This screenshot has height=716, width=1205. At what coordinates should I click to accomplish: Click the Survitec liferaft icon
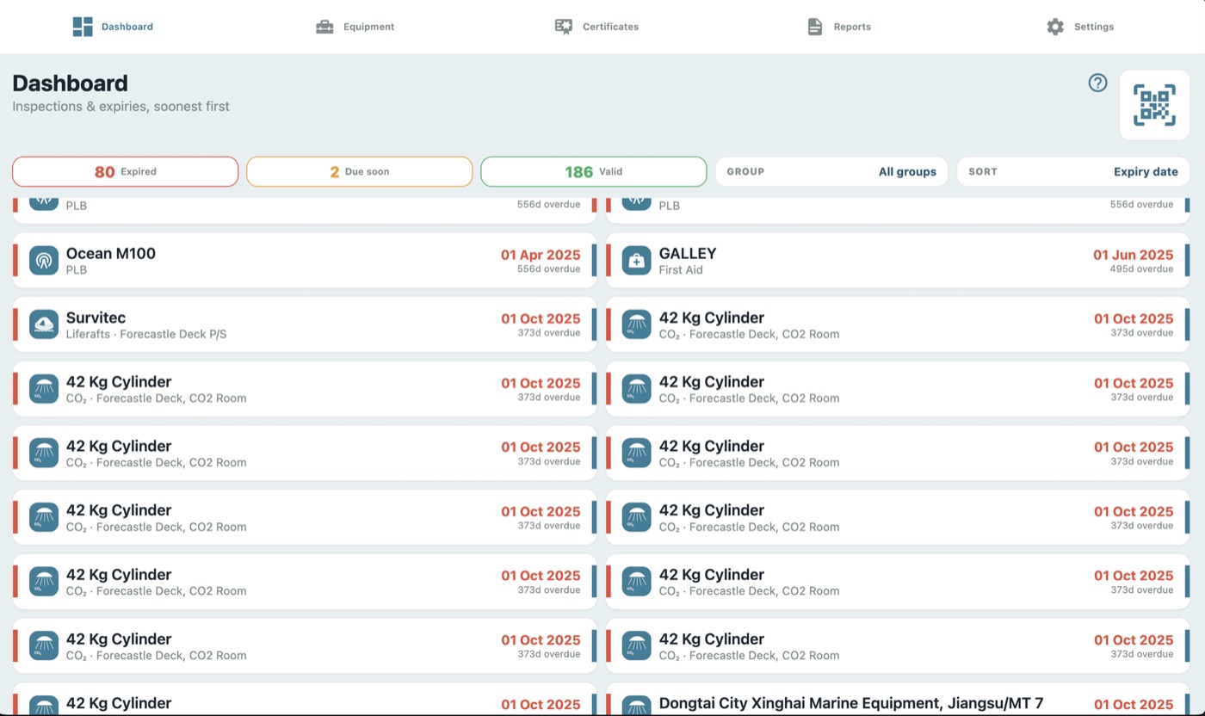coord(44,324)
